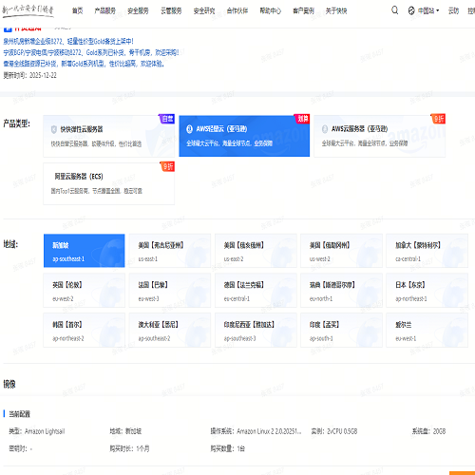Click the 更新时间: 2025-12-22 text

29,75
